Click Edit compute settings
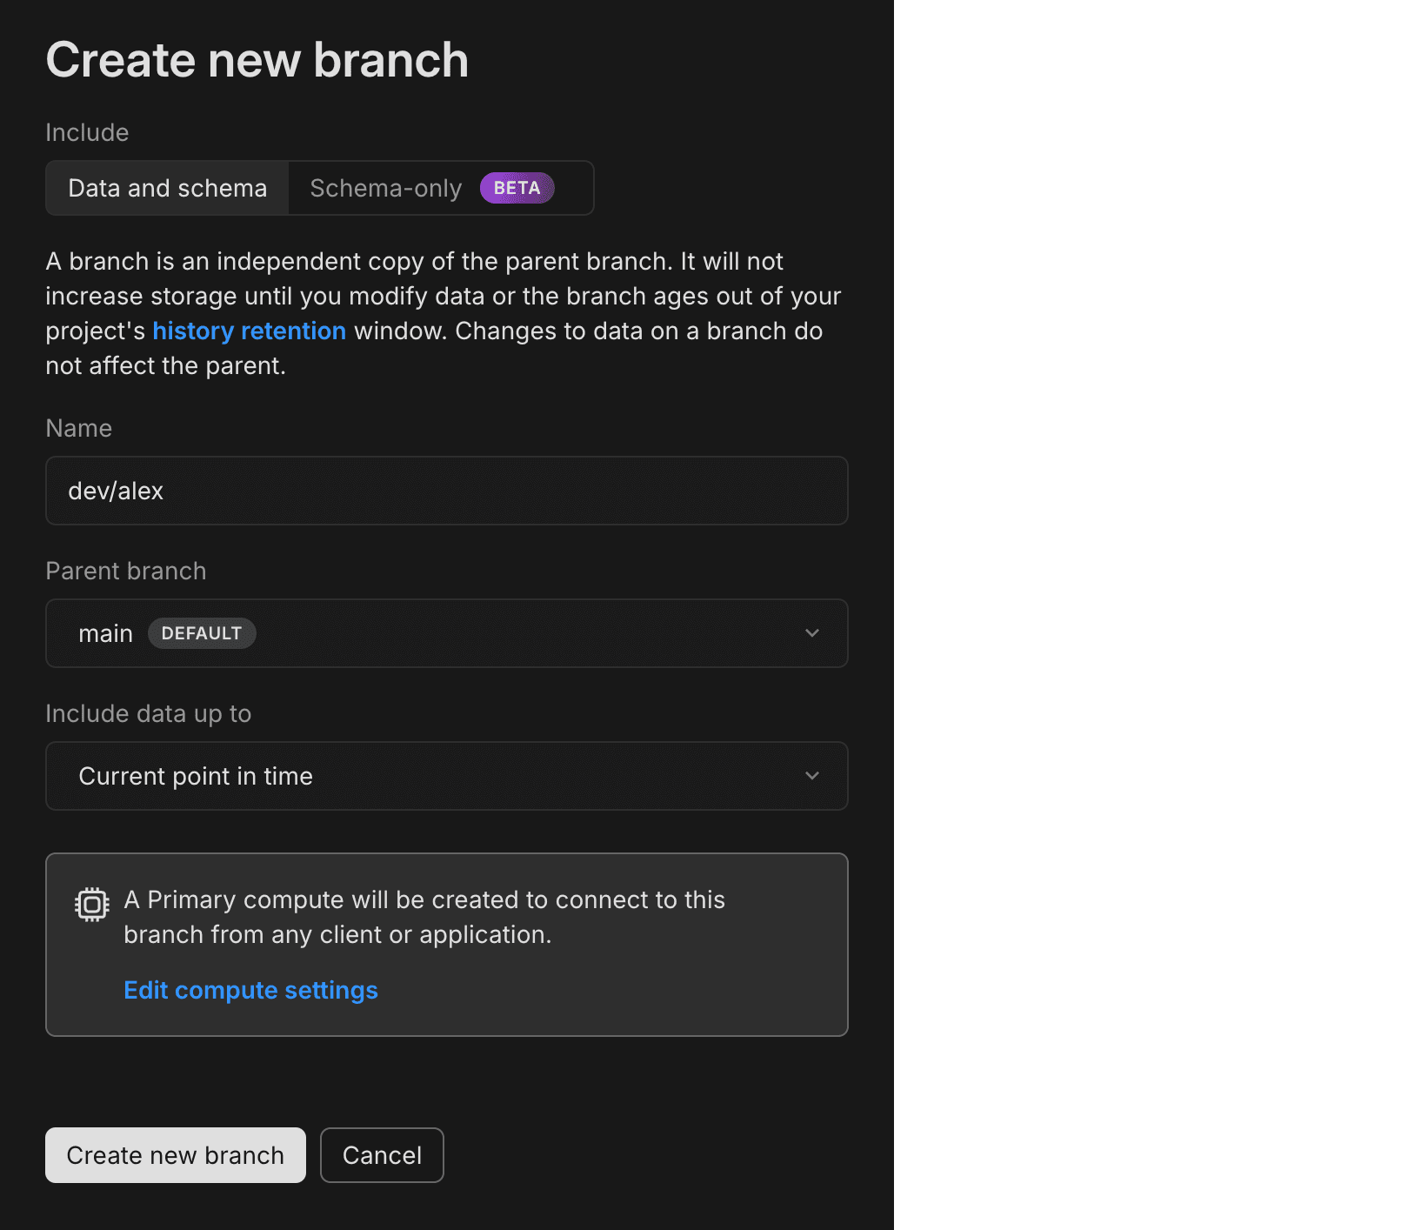This screenshot has width=1421, height=1230. (250, 990)
